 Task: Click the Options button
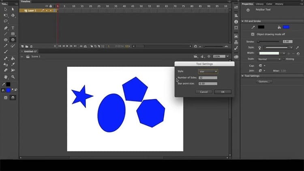pos(264,81)
